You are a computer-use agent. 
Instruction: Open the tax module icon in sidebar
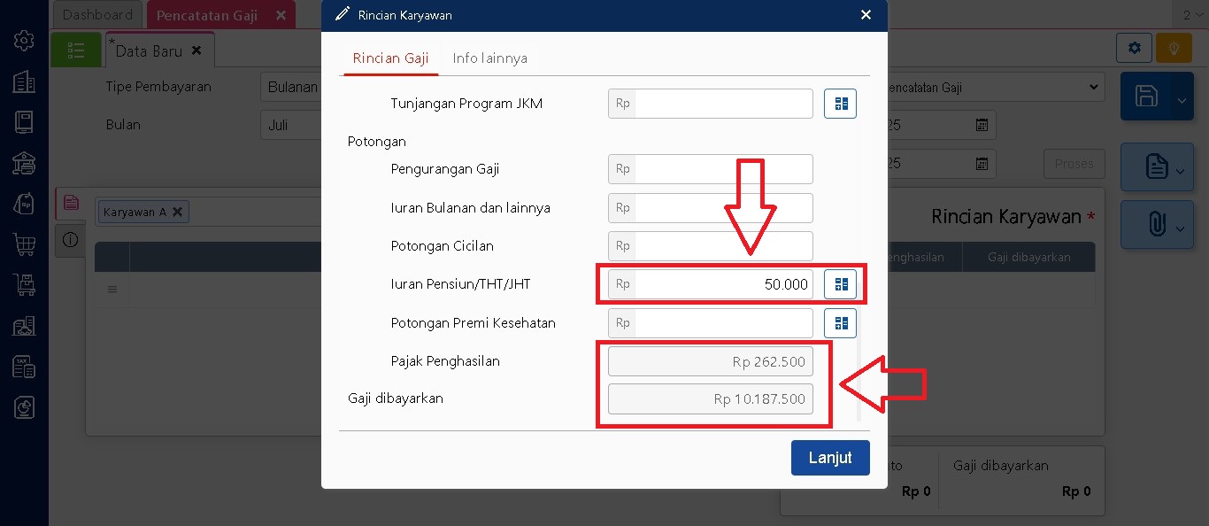click(24, 366)
